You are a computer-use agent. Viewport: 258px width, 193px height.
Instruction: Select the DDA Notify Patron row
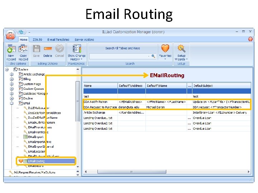tap(167, 102)
